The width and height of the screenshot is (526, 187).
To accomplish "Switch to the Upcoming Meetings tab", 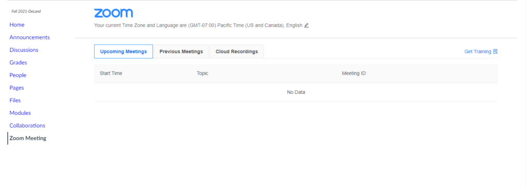I will 123,52.
